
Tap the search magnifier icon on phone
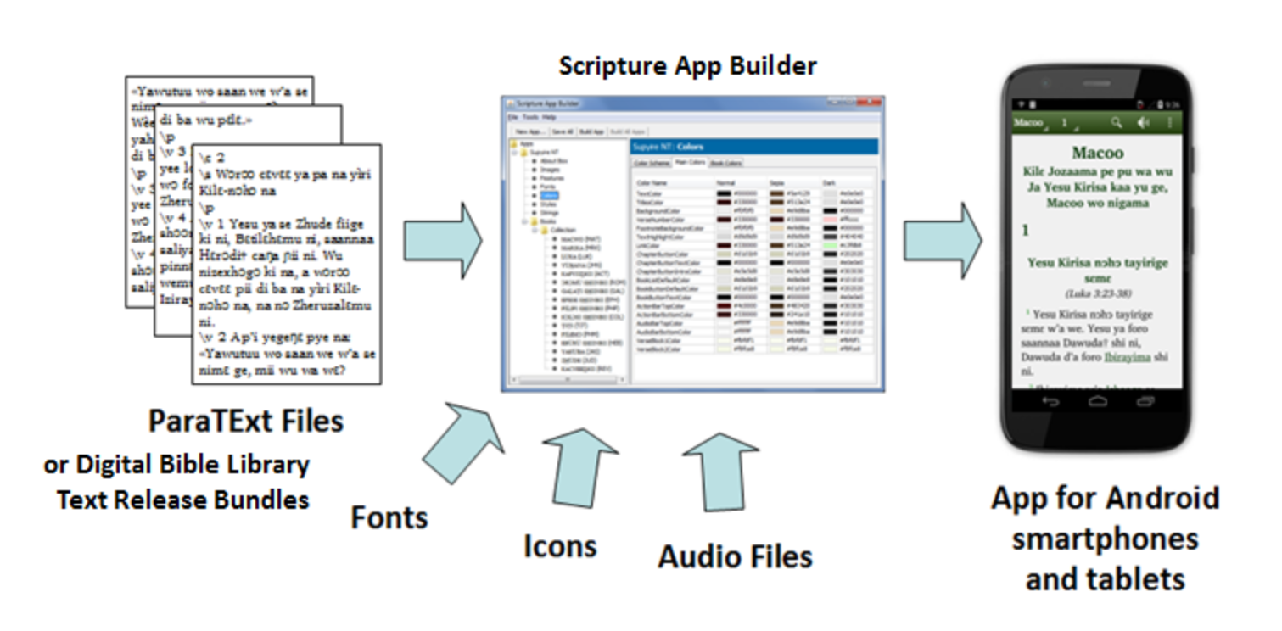click(x=1116, y=123)
